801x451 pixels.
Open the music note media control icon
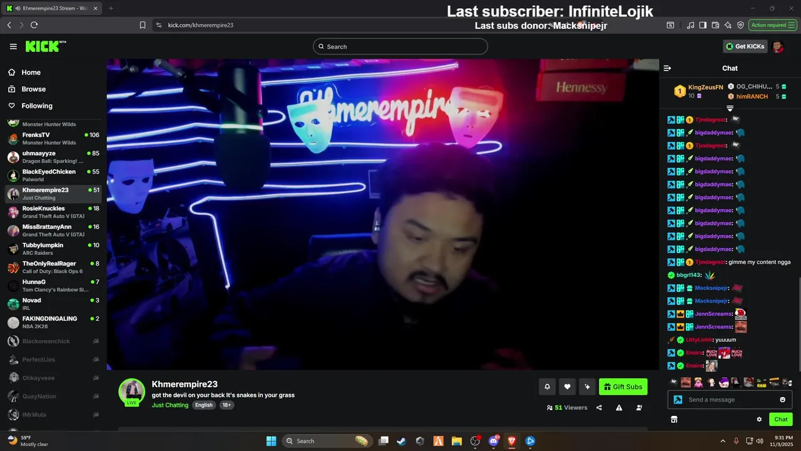(x=690, y=25)
